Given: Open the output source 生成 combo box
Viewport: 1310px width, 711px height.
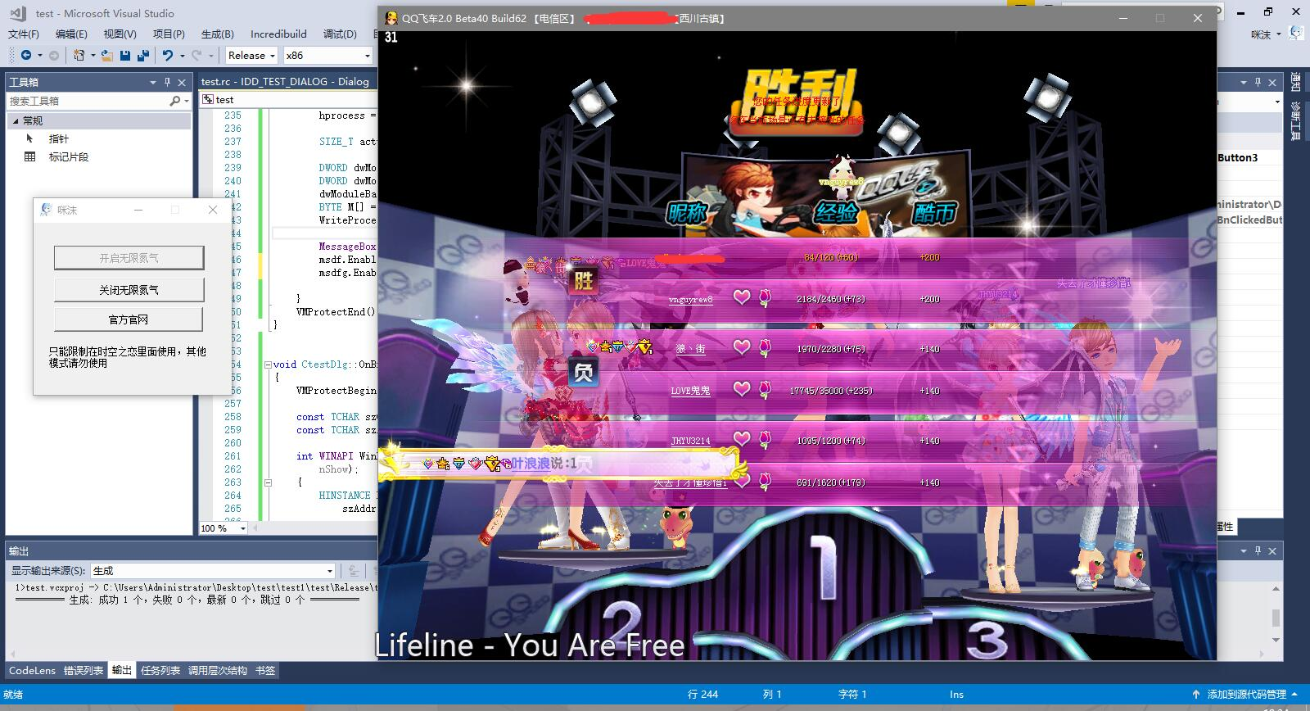Looking at the screenshot, I should point(213,570).
